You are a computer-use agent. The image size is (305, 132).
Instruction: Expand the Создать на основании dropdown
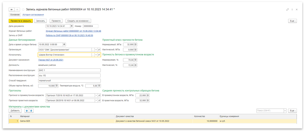[x=78, y=21]
